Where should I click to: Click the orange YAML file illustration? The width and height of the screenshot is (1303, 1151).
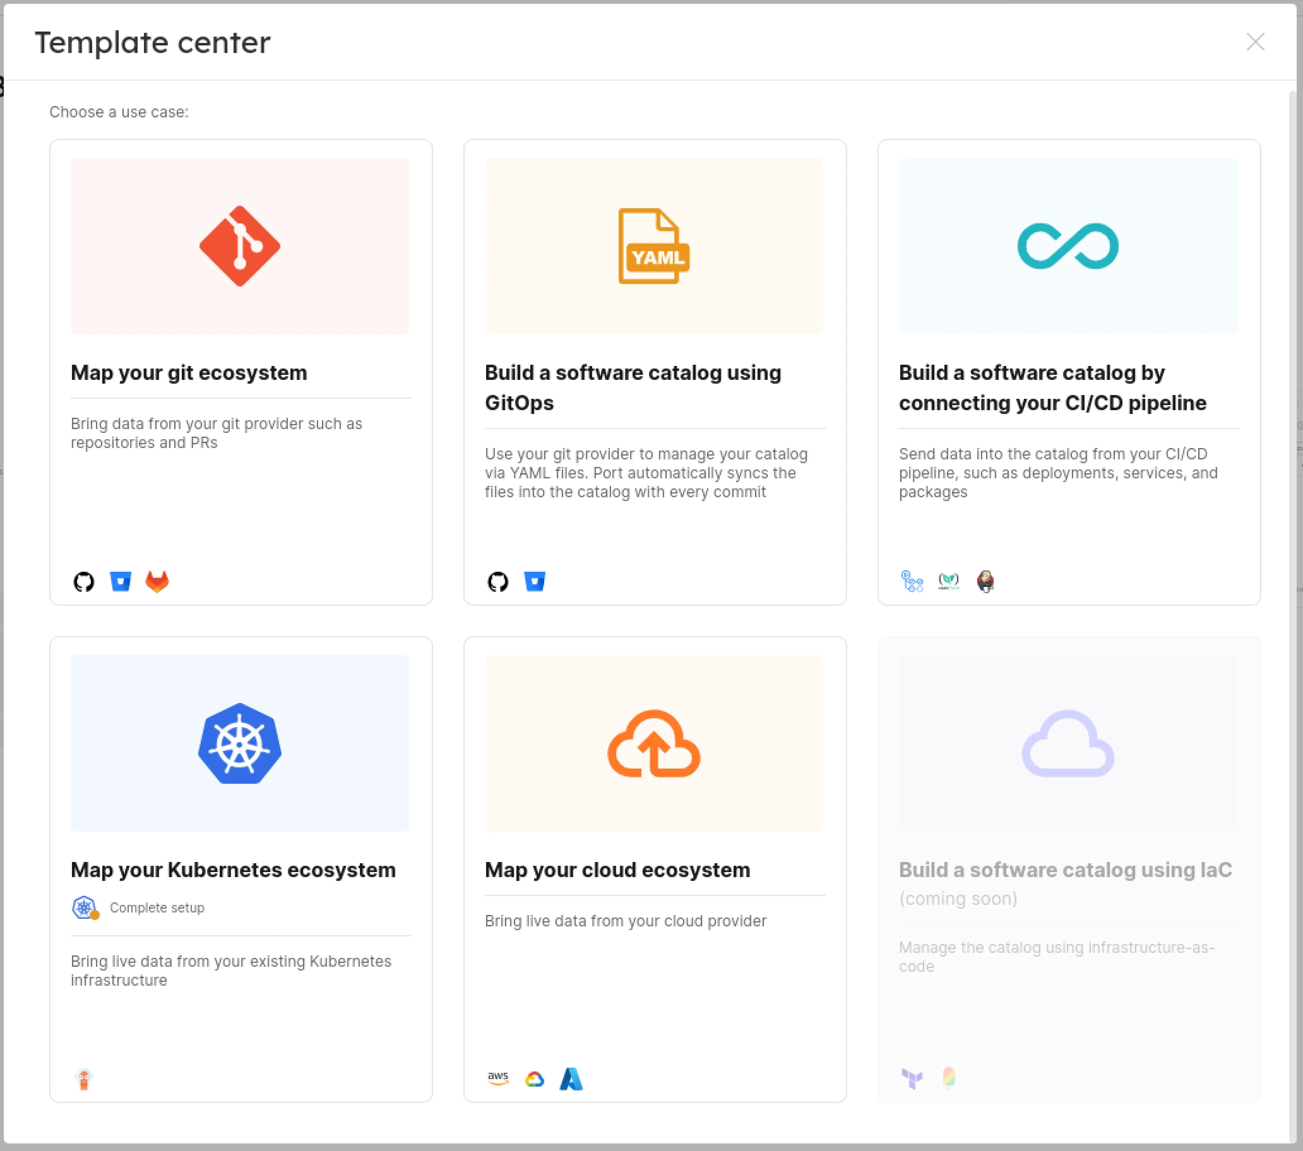[654, 246]
